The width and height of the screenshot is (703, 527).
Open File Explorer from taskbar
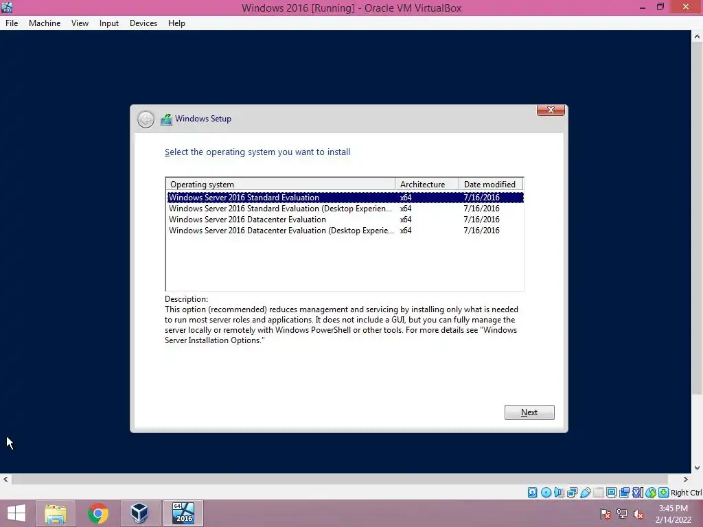pyautogui.click(x=56, y=513)
